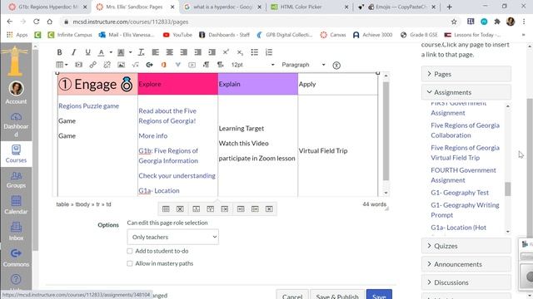Screen dimensions: 533x299
Task: Insert row after in table toolbar
Action: pos(211,209)
